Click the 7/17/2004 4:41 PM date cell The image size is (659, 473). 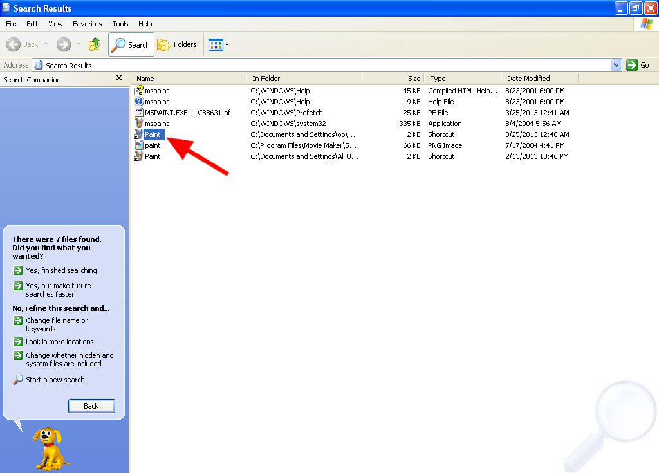click(535, 145)
